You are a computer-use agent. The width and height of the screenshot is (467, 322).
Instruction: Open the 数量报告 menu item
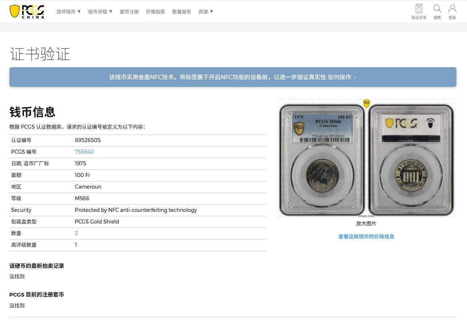(182, 12)
